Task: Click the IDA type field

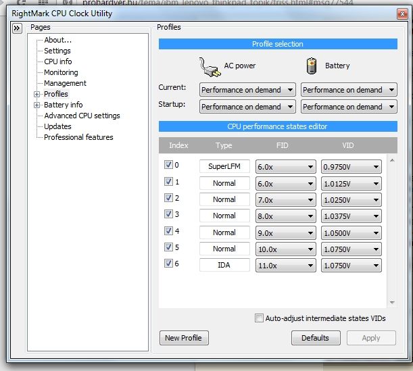Action: click(224, 265)
